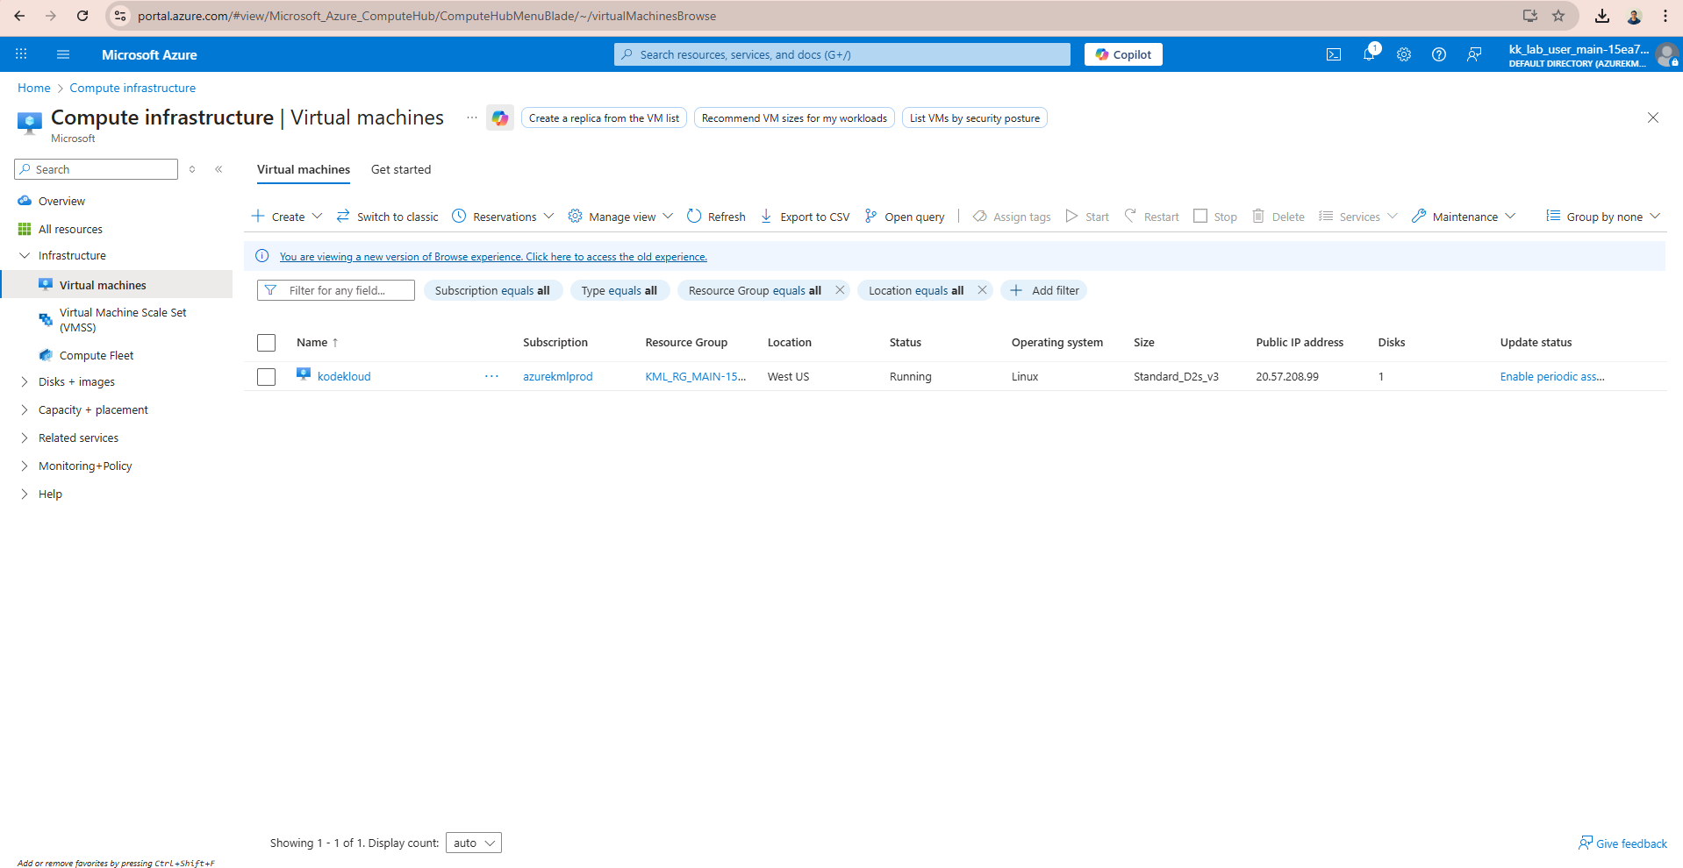This screenshot has height=868, width=1683.
Task: Open the Services dropdown
Action: (x=1358, y=217)
